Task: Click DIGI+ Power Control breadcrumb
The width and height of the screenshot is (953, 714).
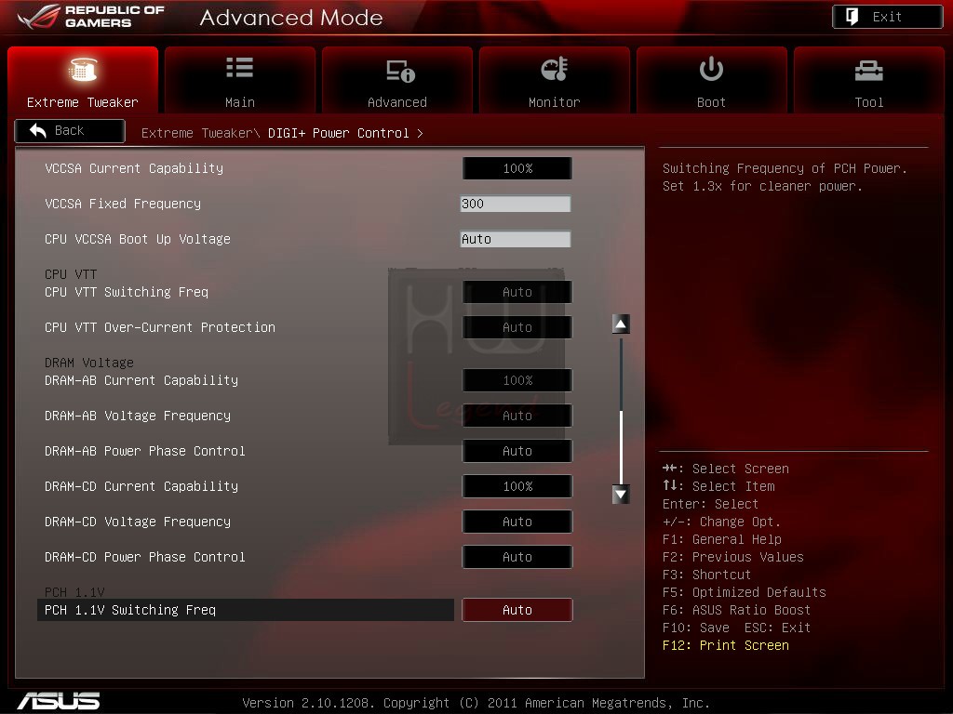Action: pos(339,133)
